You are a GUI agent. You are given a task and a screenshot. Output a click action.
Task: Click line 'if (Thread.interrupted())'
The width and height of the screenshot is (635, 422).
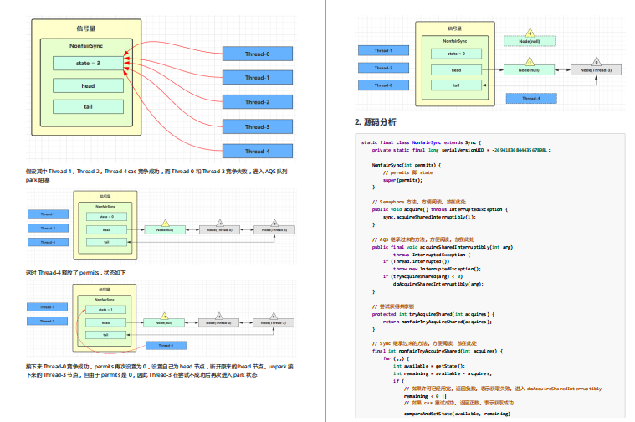[x=416, y=261]
